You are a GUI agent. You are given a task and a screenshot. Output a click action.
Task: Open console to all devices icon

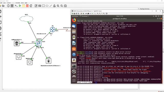[16, 6]
